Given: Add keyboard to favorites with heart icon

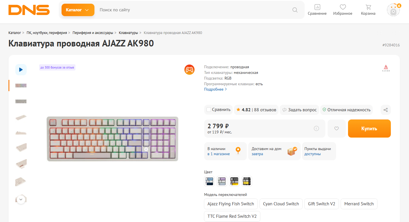Looking at the screenshot, I should pos(336,129).
